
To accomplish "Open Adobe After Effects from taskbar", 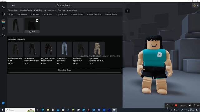I will 109,110.
